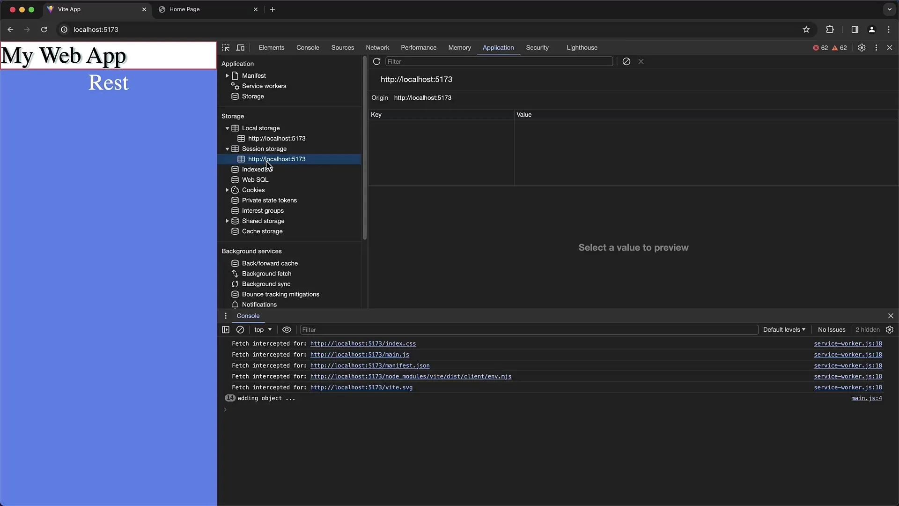
Task: Select Service workers in Application section
Action: [x=264, y=86]
